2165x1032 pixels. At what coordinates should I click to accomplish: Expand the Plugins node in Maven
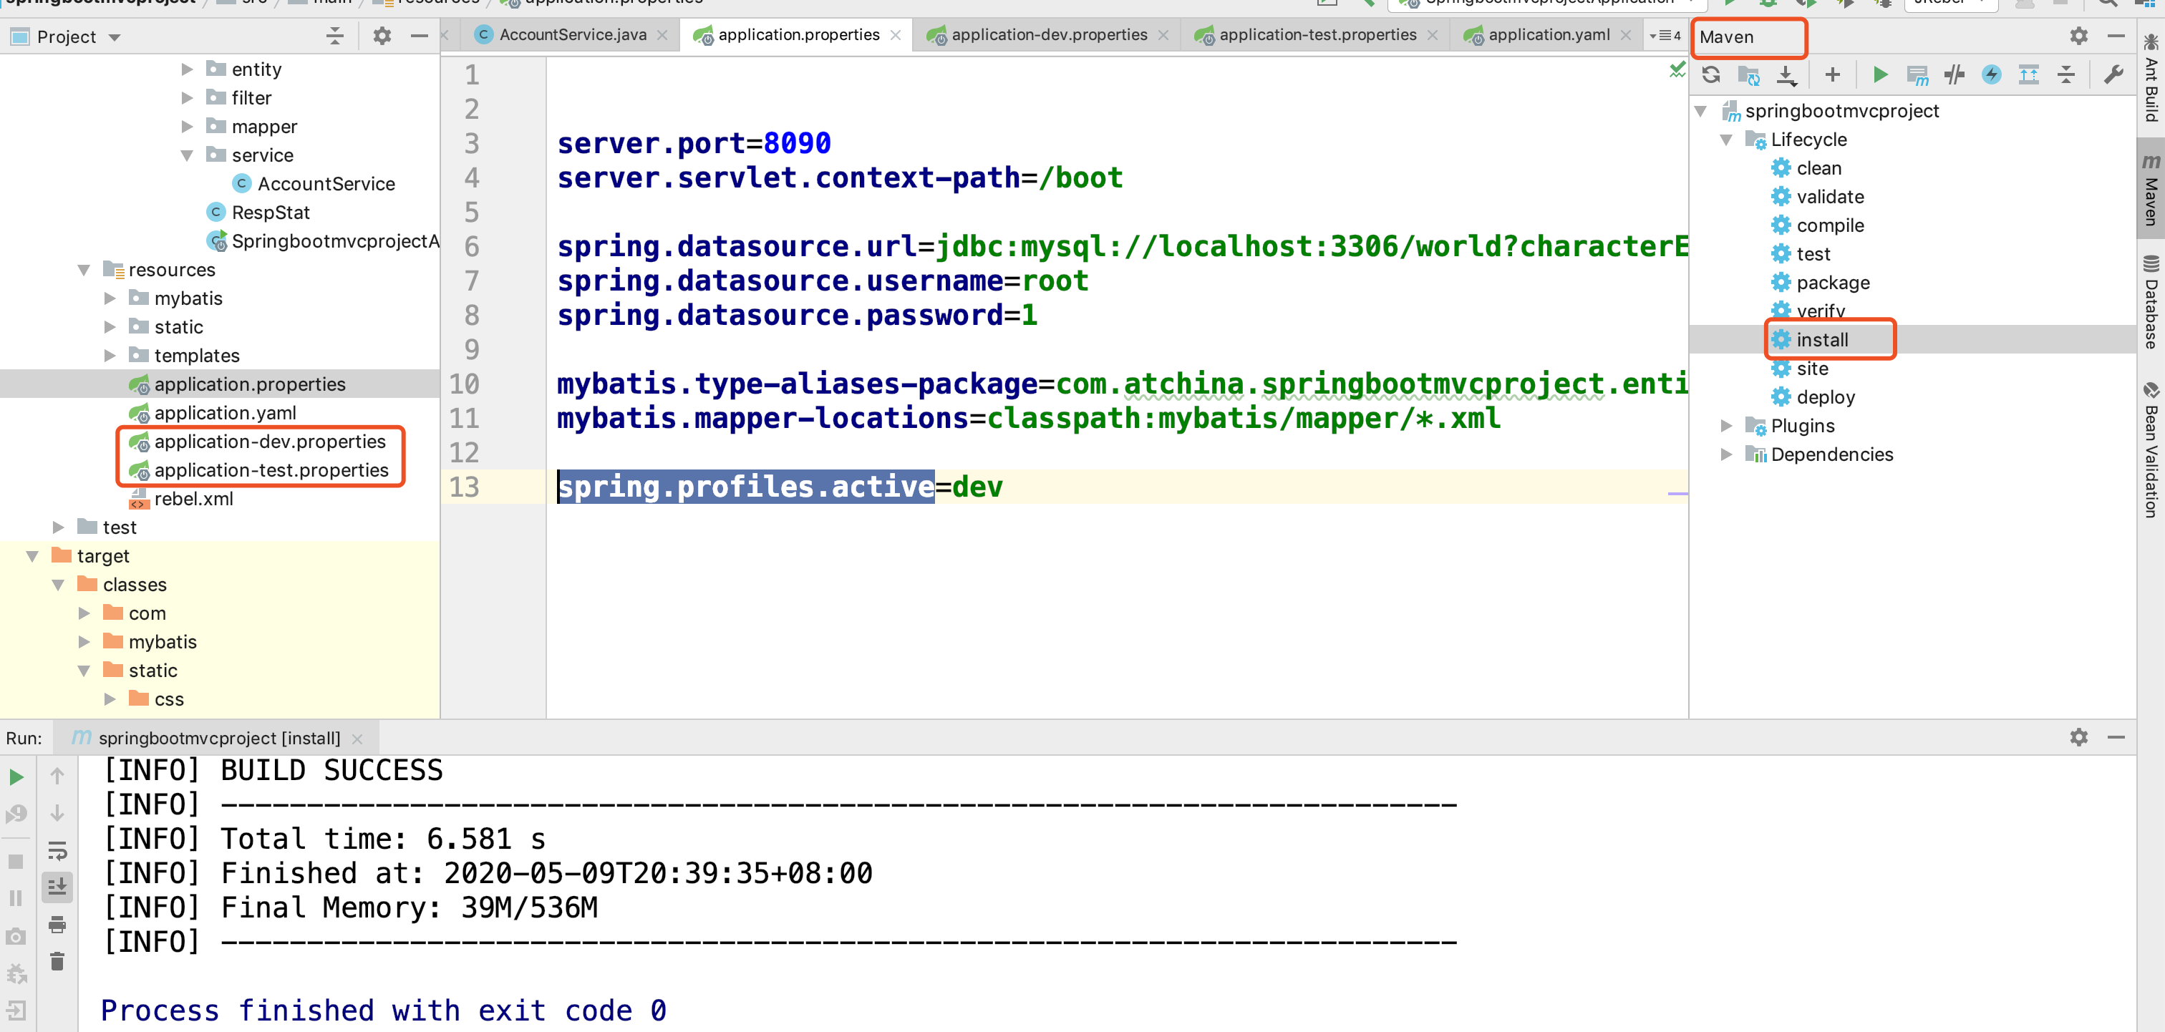1726,426
